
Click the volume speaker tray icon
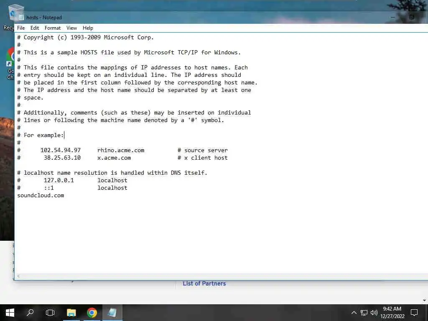click(x=374, y=313)
